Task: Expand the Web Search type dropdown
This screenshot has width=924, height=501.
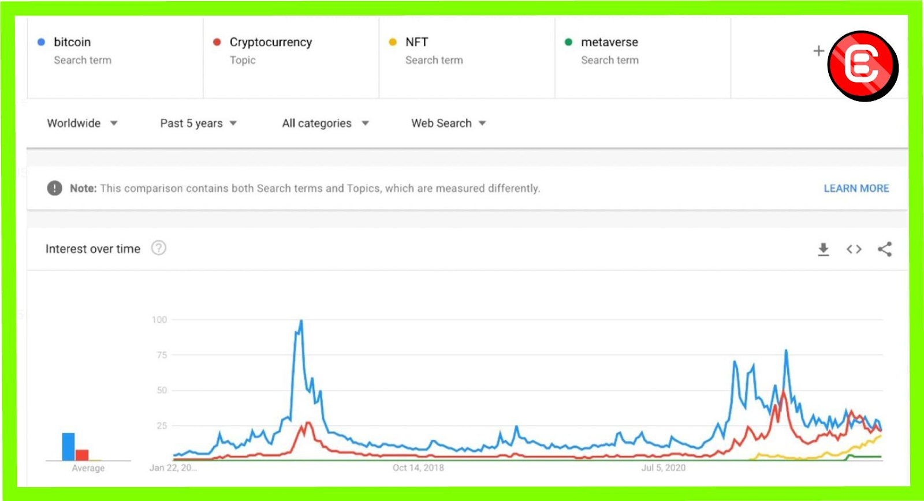Action: [x=448, y=123]
